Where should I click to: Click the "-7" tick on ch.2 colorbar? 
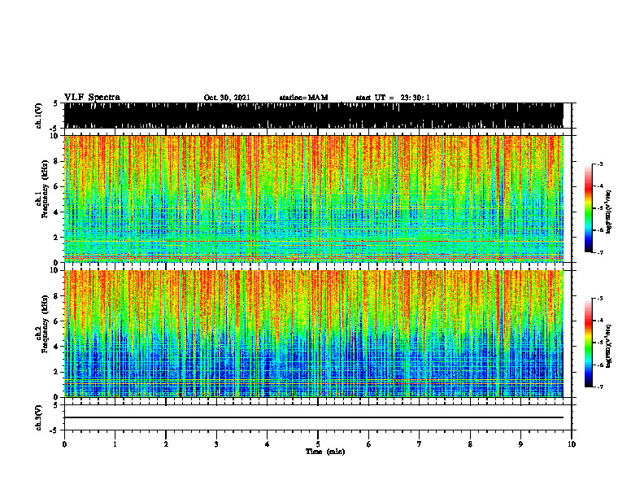(600, 387)
